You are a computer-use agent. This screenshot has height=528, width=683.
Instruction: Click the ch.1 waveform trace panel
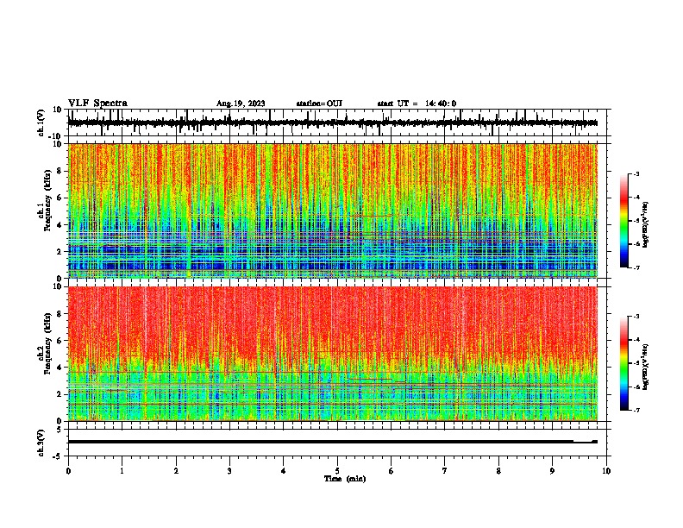click(337, 123)
